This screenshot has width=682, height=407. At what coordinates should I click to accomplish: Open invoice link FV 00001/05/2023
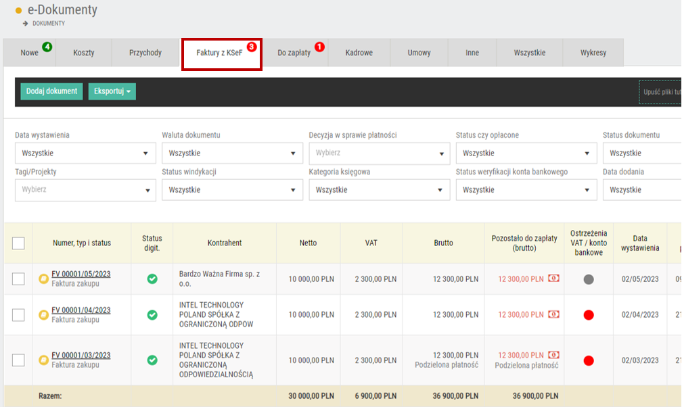point(81,274)
